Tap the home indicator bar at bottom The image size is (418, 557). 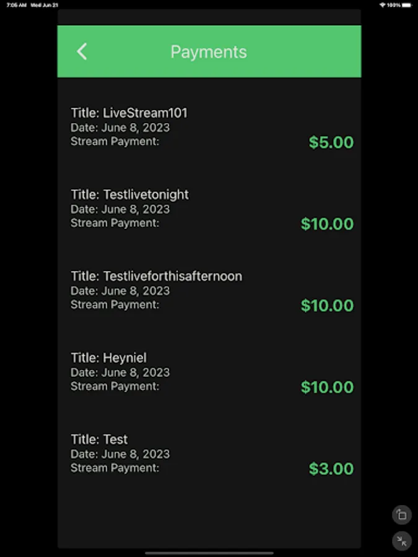pyautogui.click(x=209, y=553)
